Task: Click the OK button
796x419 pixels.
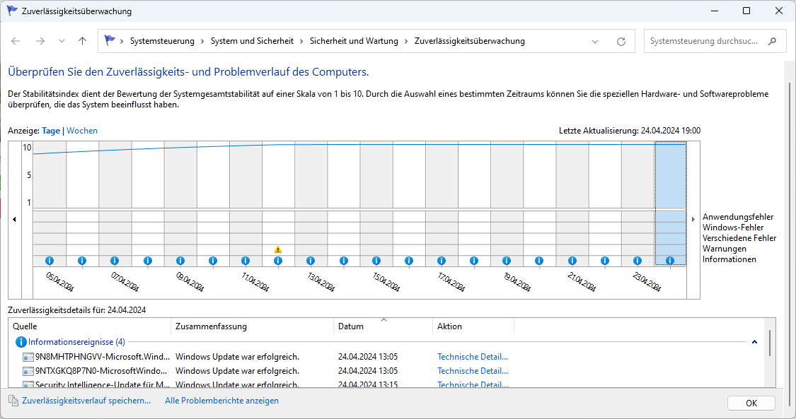Action: coord(751,403)
